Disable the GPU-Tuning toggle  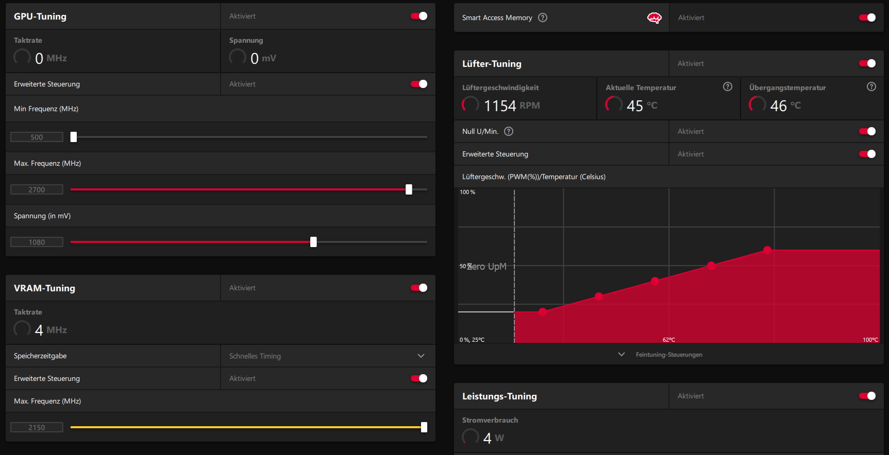click(x=419, y=16)
